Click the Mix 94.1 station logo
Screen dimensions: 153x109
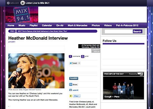(22, 15)
